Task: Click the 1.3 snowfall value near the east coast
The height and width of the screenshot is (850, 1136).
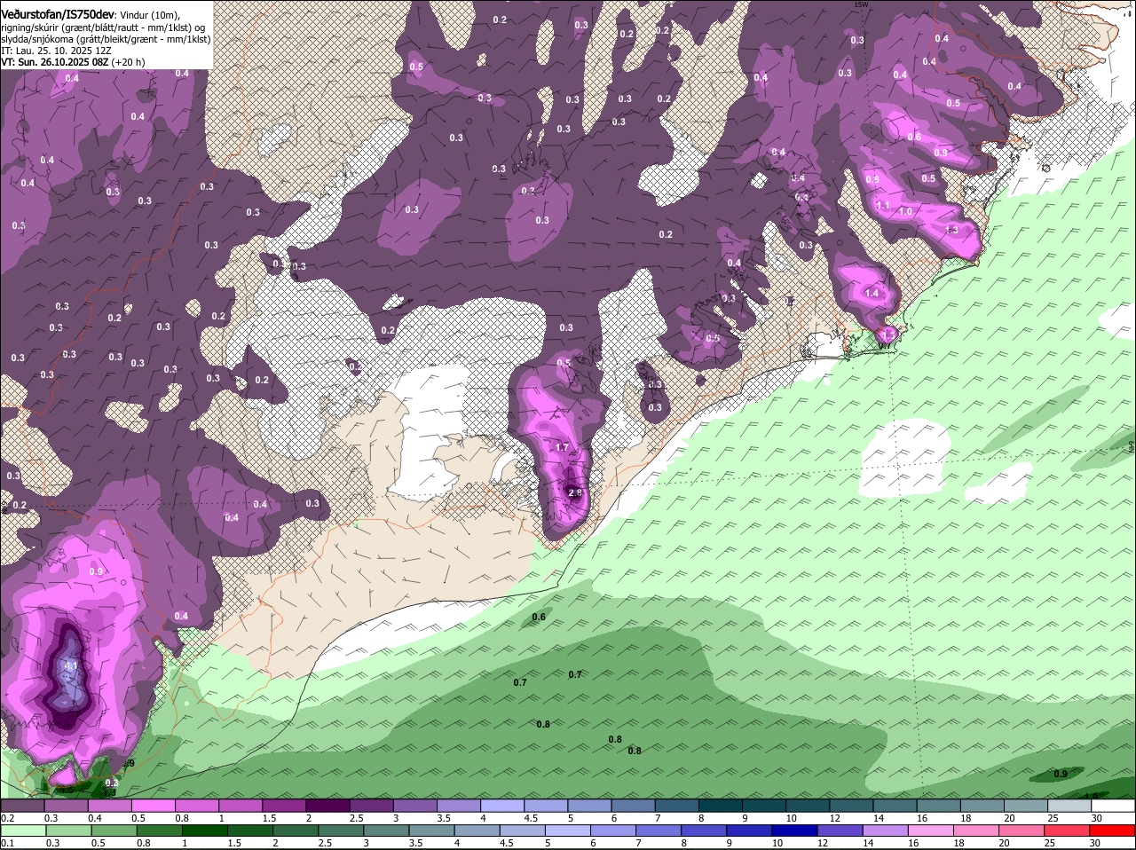Action: 952,229
